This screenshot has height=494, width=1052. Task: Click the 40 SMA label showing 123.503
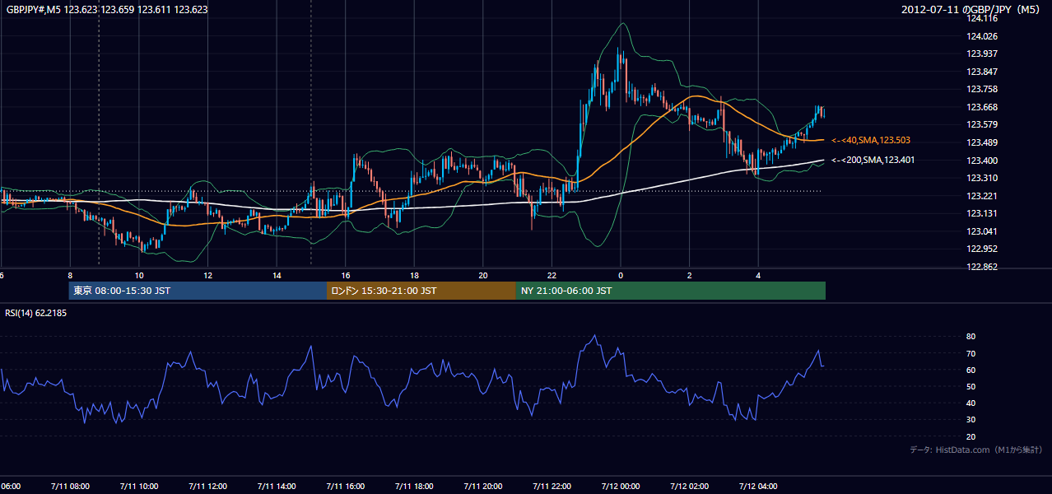point(871,141)
